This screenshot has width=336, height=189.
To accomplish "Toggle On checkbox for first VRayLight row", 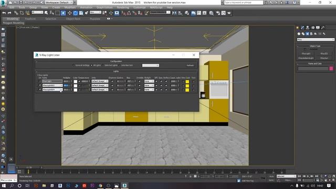I will (40, 81).
